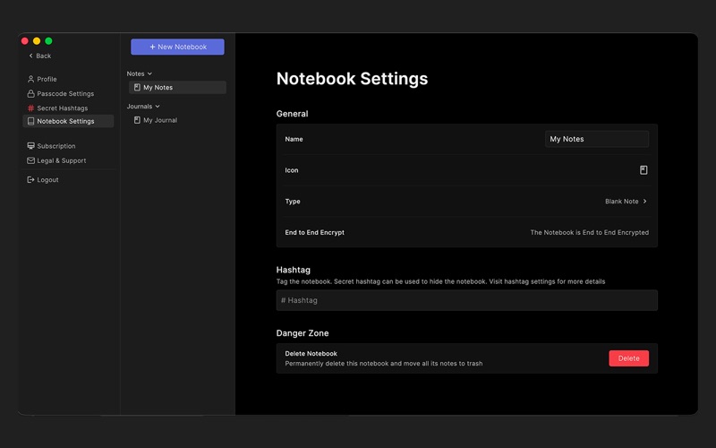The image size is (716, 448).
Task: Click the End to End Encrypted status text
Action: [589, 232]
